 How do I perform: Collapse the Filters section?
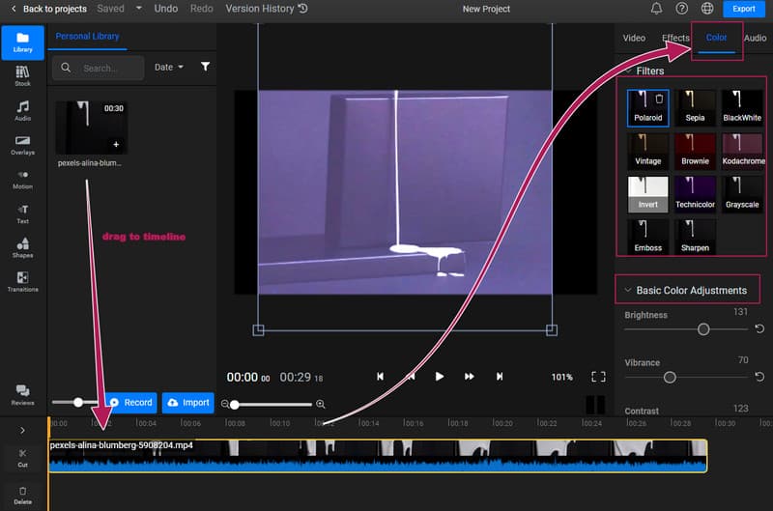pyautogui.click(x=629, y=71)
